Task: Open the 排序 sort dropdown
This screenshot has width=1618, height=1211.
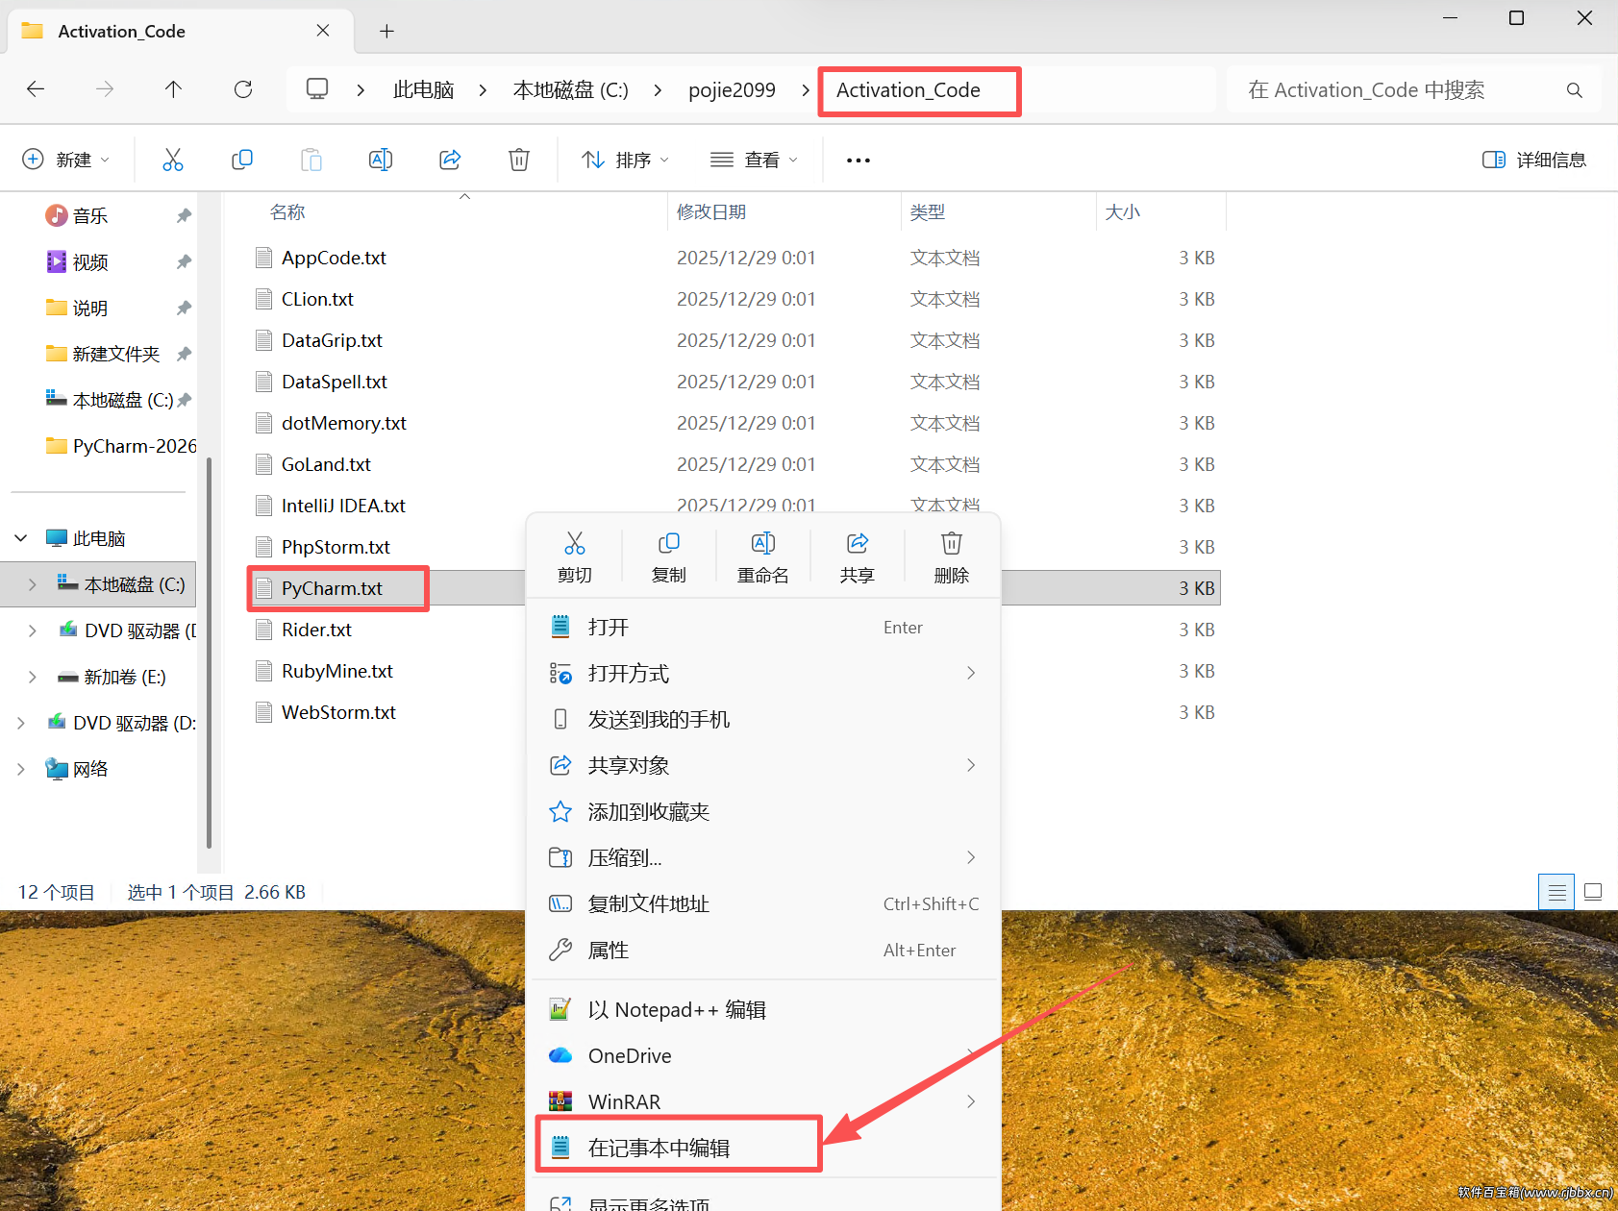Action: [625, 160]
